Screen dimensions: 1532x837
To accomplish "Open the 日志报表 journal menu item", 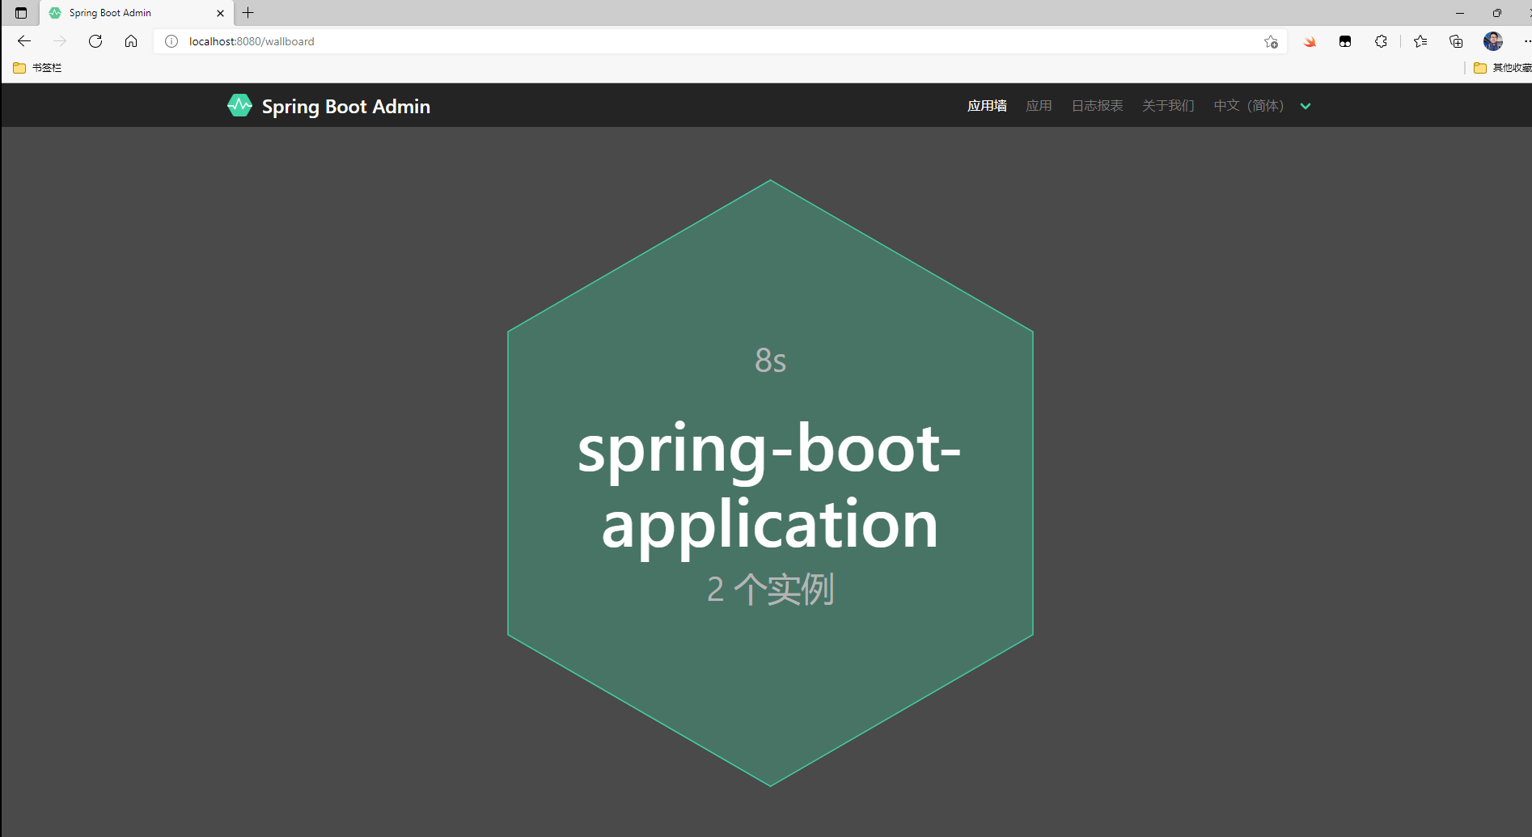I will click(x=1097, y=106).
